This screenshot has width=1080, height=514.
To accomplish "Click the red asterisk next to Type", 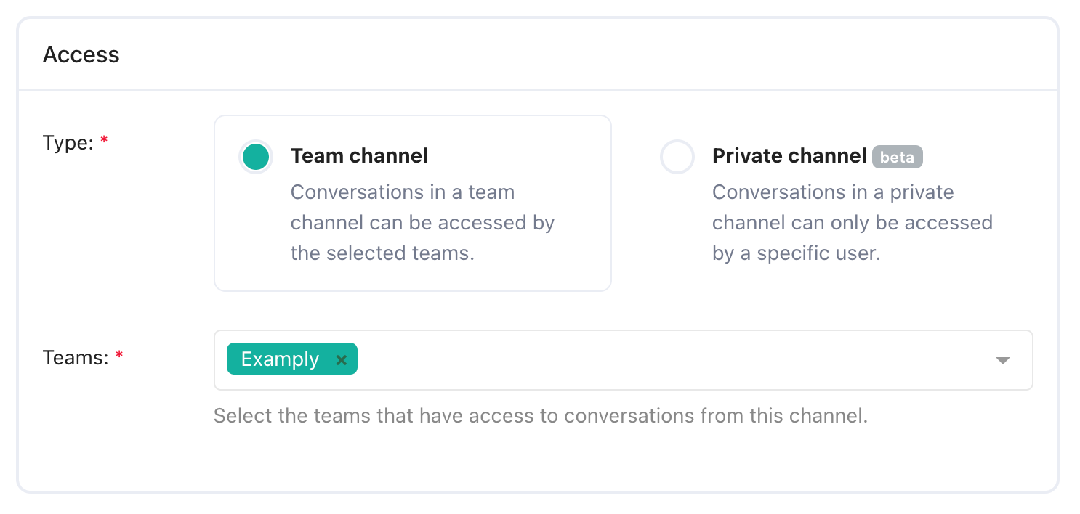I will coord(104,142).
